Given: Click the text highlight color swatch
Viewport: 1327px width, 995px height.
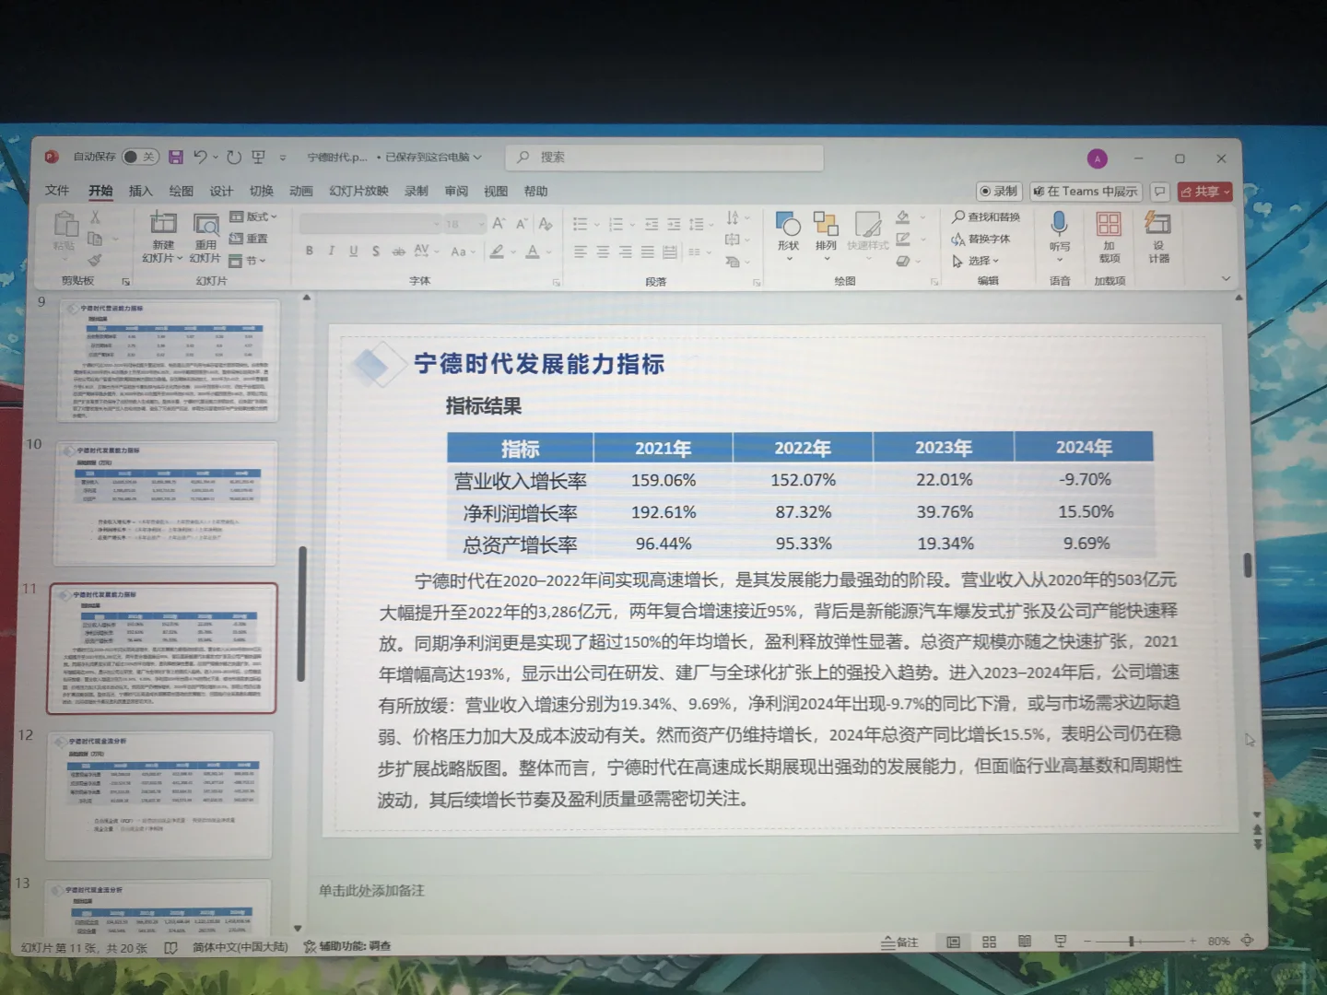Looking at the screenshot, I should [497, 251].
